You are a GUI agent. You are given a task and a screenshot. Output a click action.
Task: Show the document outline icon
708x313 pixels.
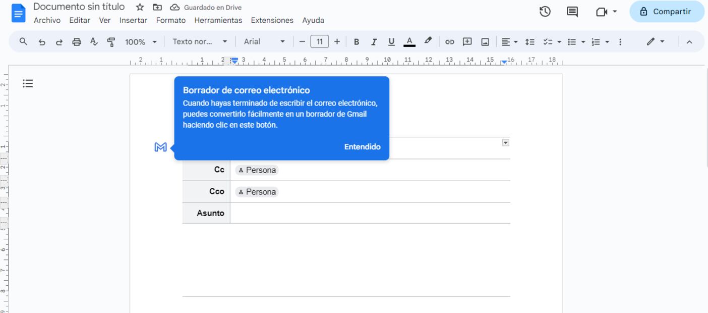[28, 83]
